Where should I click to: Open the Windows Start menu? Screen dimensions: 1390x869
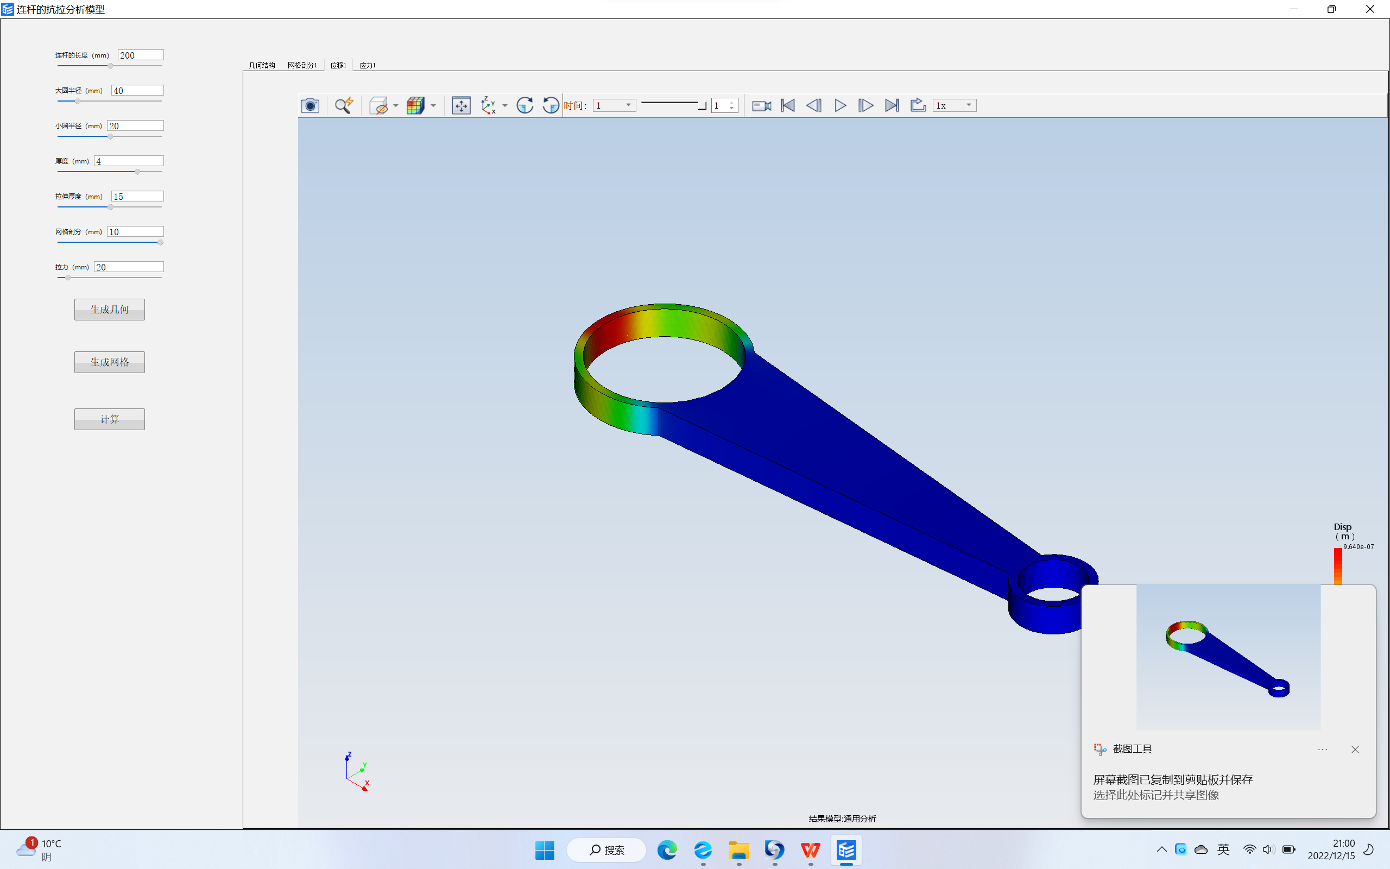click(x=545, y=850)
